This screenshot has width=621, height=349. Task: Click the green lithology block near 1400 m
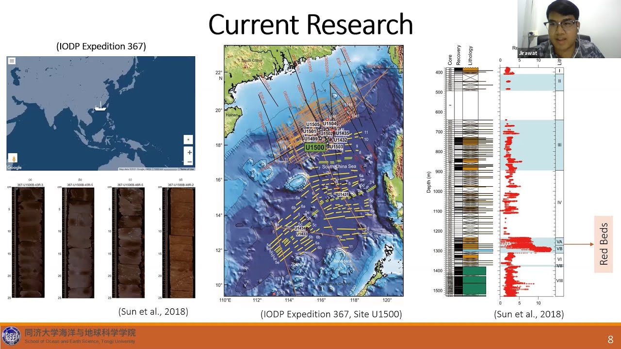pyautogui.click(x=474, y=280)
